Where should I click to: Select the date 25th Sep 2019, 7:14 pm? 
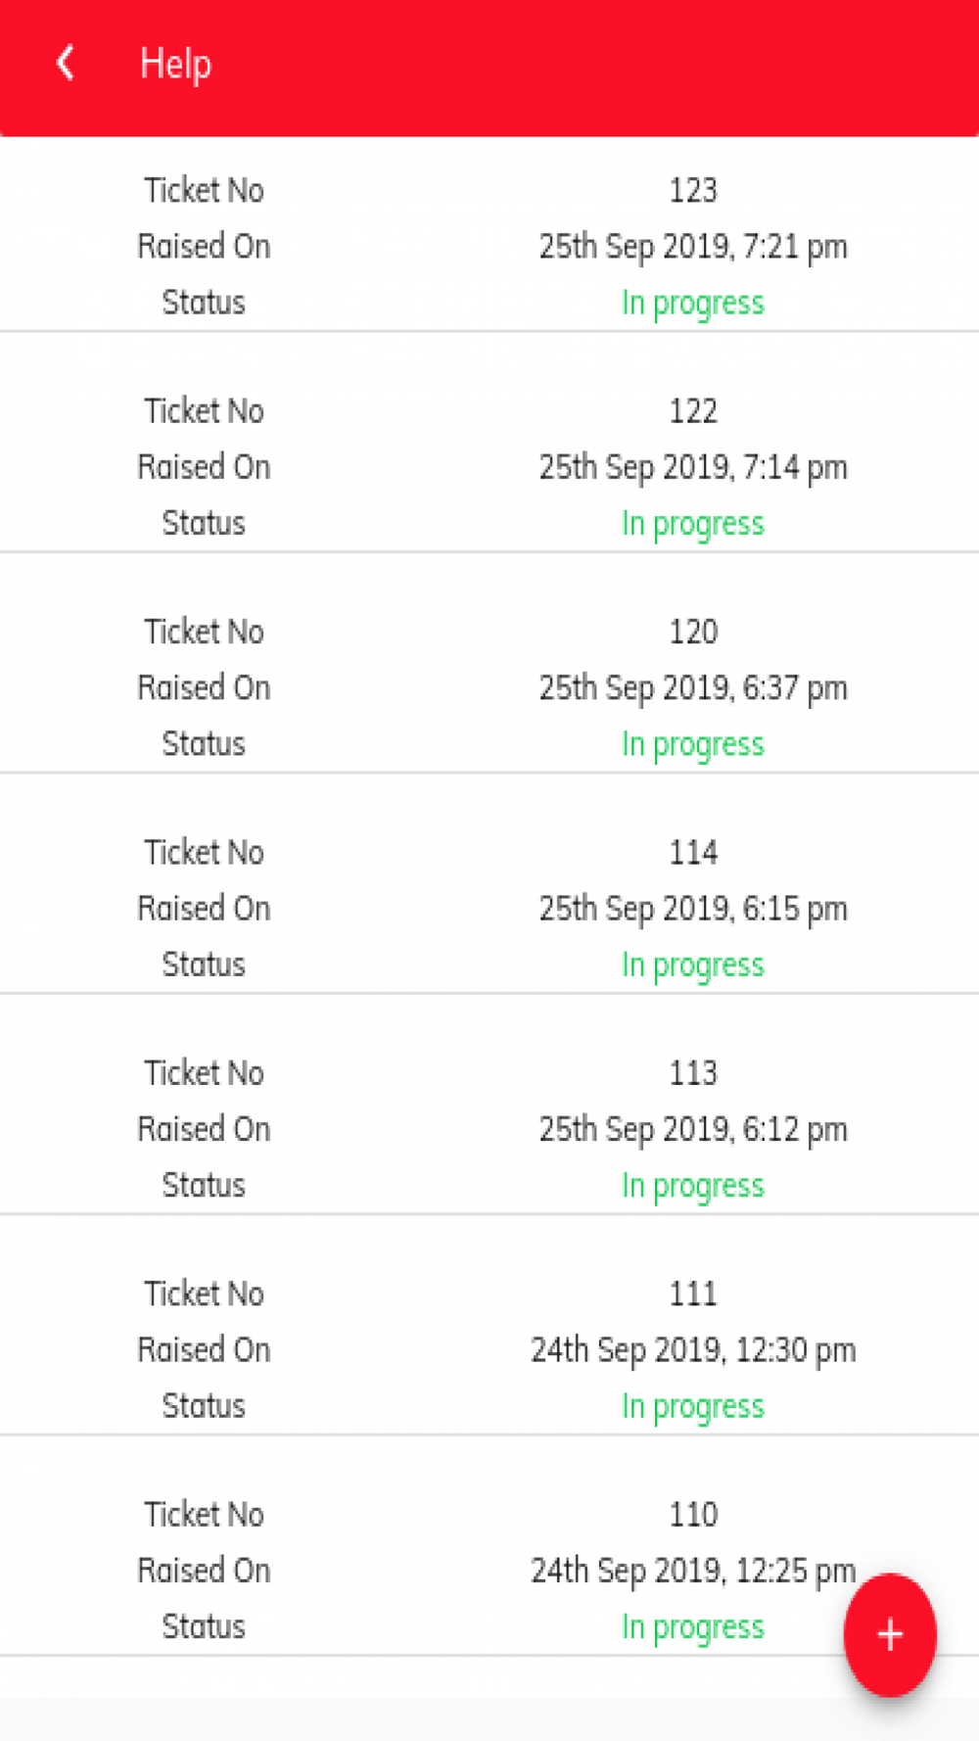click(692, 467)
